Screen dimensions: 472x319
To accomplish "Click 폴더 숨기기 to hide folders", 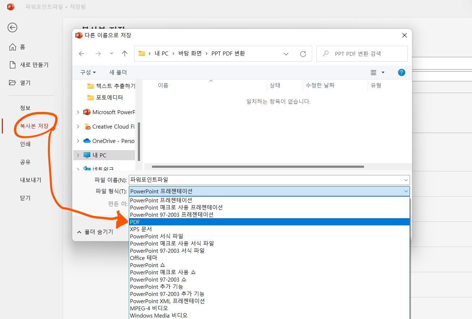I will (95, 232).
